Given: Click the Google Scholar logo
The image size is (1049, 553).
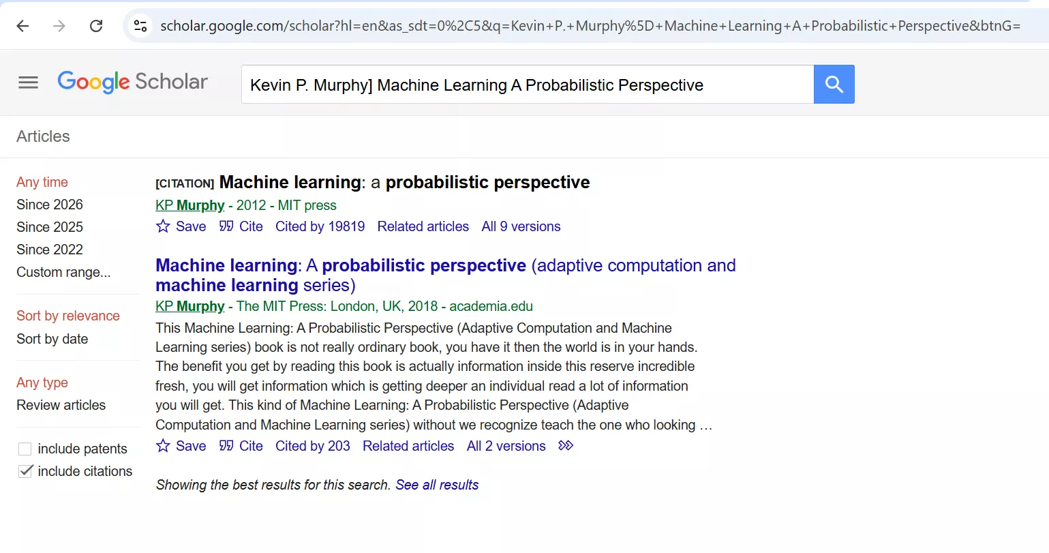Looking at the screenshot, I should (133, 82).
